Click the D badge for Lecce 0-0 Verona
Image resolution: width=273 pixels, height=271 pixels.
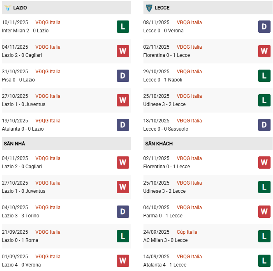[x=264, y=27]
